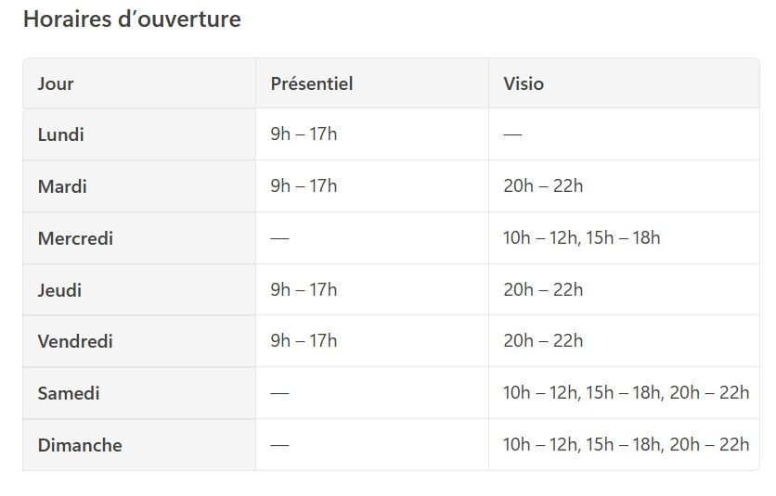Select Samedi's Visio hours cell
The height and width of the screenshot is (496, 776).
pos(626,393)
